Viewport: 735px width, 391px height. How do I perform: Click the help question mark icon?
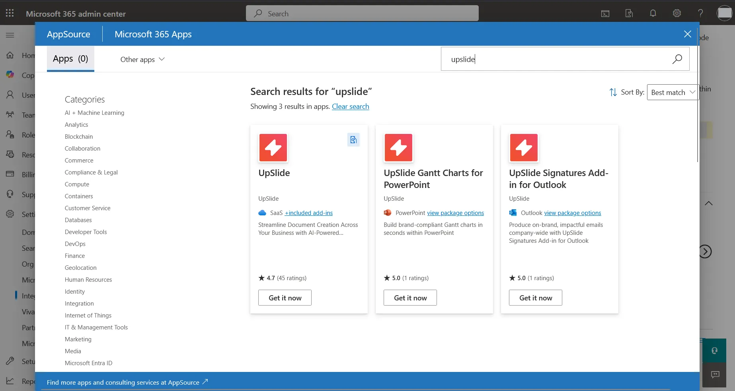701,14
